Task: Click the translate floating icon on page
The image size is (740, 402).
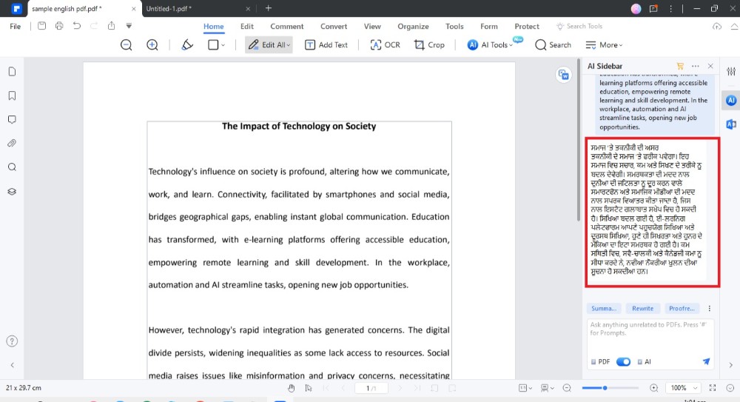Action: coord(563,75)
